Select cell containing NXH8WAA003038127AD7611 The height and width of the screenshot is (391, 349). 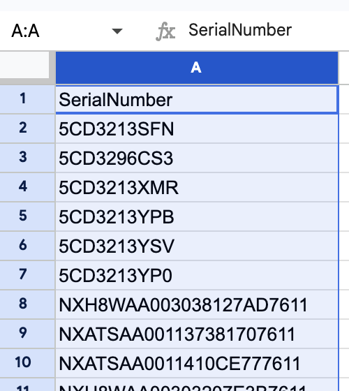197,304
